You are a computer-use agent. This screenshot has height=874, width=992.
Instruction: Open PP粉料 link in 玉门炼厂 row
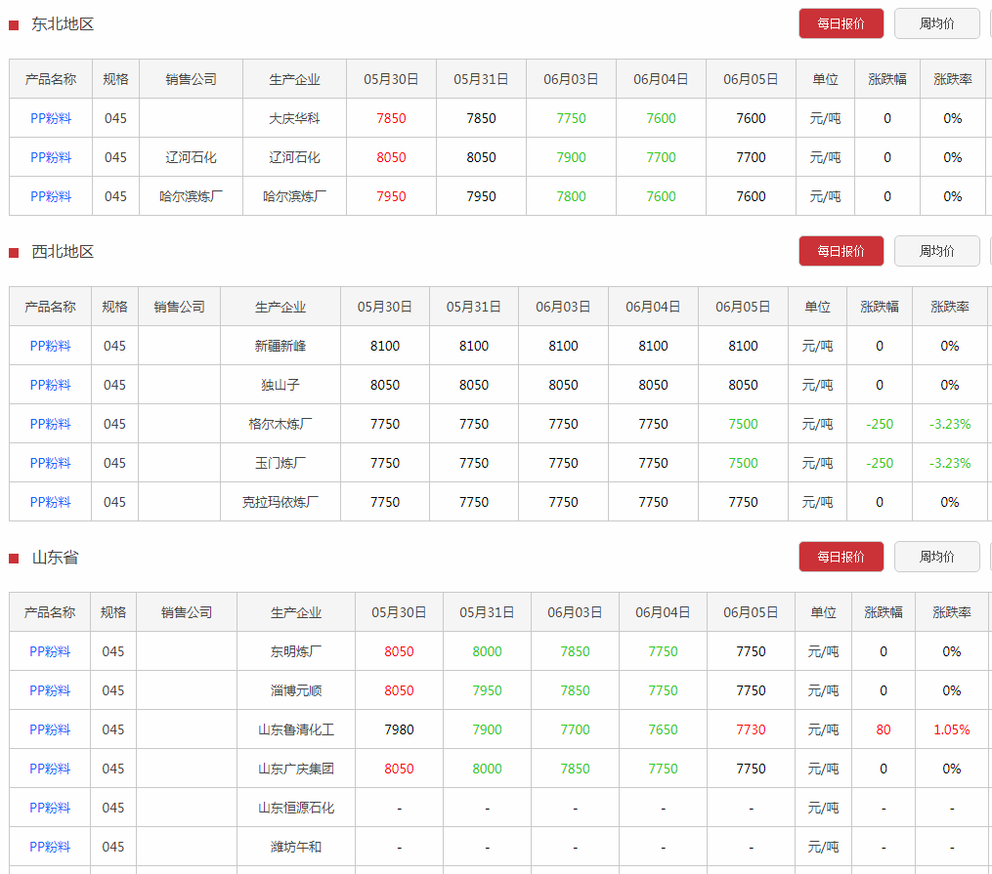(x=50, y=463)
